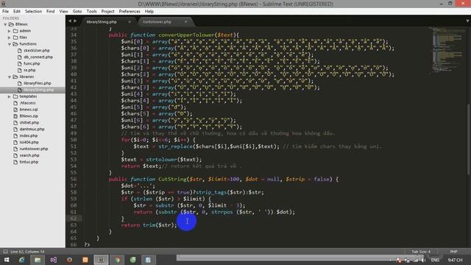Open db_connect.php in the sidebar
Screen dimensions: 471x265
(x=38, y=57)
